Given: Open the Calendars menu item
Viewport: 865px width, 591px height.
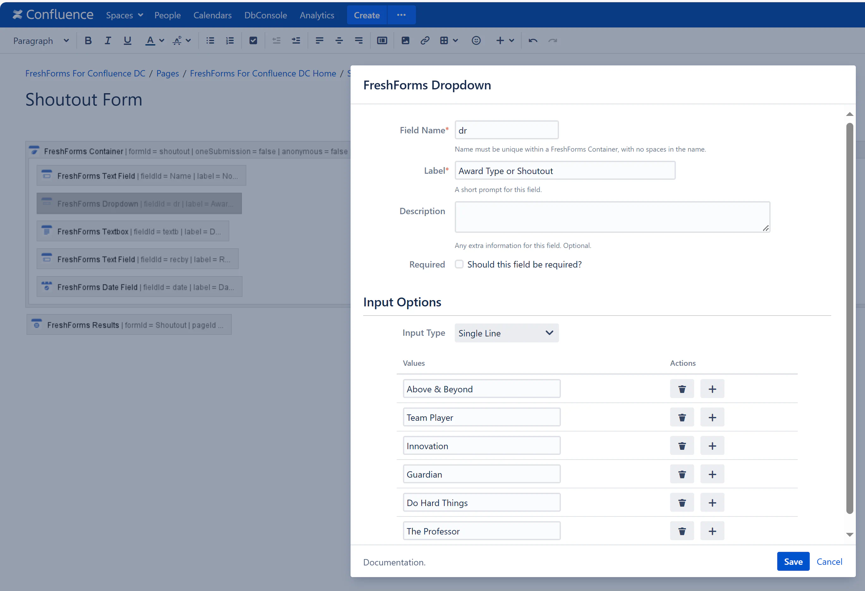Looking at the screenshot, I should (x=212, y=15).
